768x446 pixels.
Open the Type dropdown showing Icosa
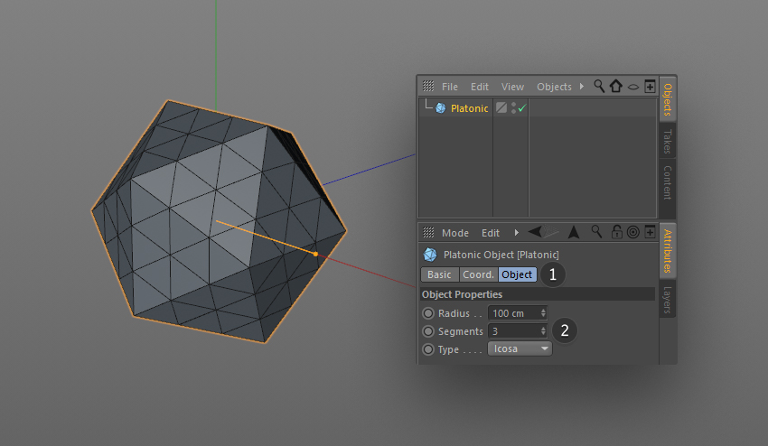pos(520,348)
